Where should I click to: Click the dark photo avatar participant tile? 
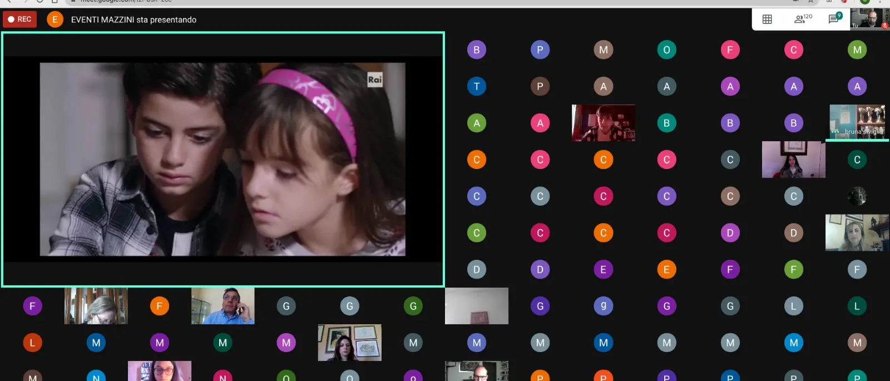pos(857,196)
